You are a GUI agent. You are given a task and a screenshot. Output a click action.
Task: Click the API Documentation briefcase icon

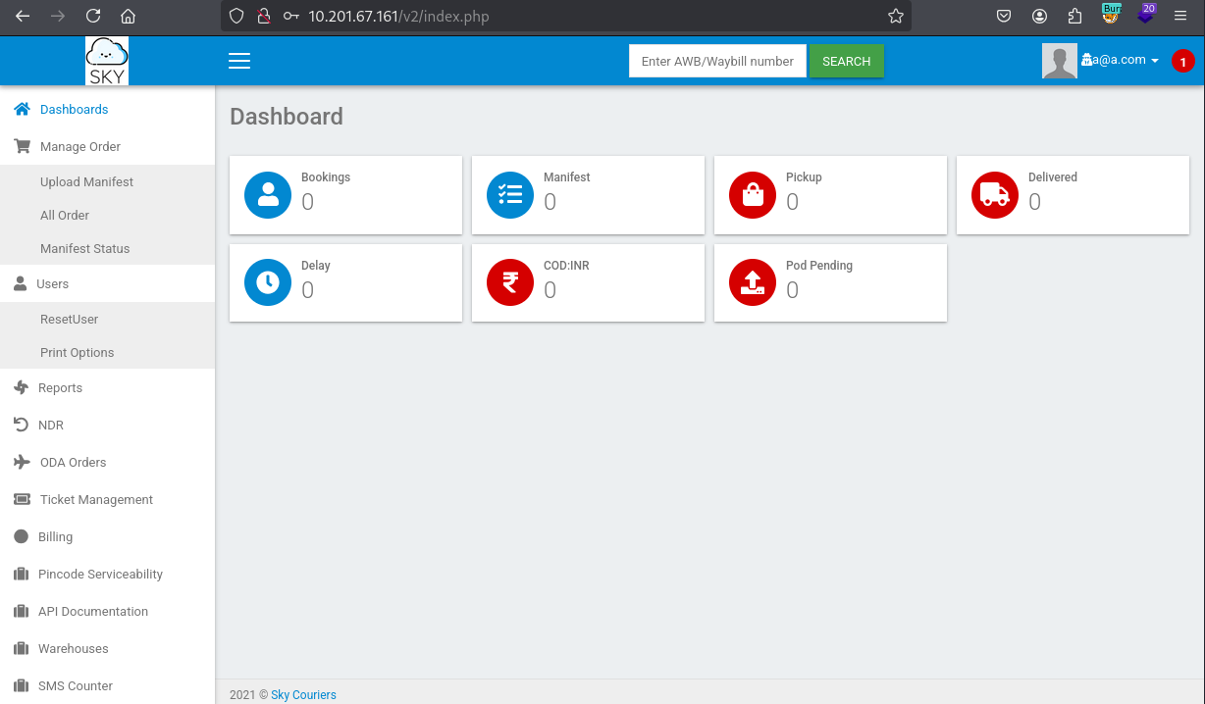(21, 611)
